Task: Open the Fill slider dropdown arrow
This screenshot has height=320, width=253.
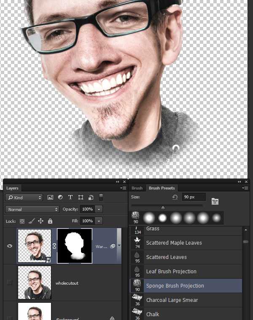Action: 99,221
